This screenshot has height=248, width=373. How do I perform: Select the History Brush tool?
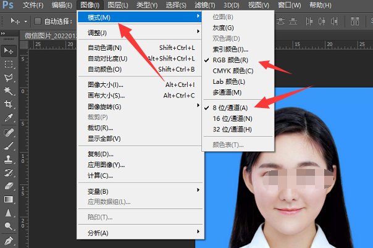(9, 173)
